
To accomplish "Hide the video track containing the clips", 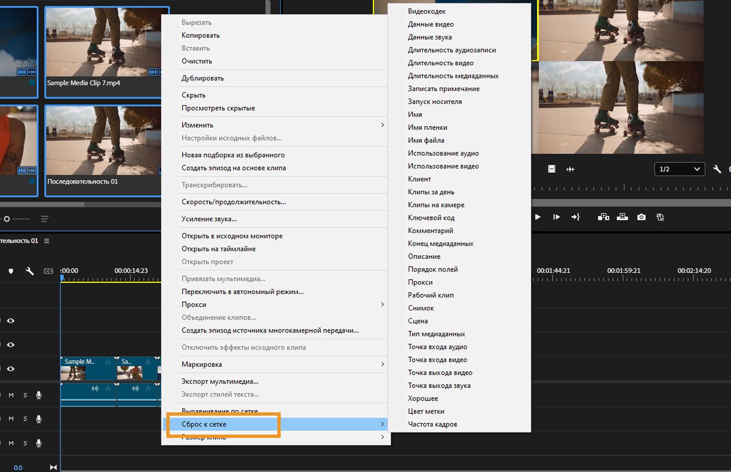I will pos(11,368).
